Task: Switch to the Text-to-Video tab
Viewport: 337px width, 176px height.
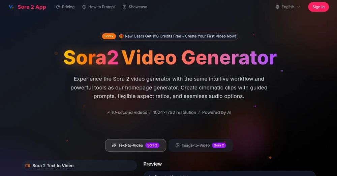Action: click(x=135, y=145)
